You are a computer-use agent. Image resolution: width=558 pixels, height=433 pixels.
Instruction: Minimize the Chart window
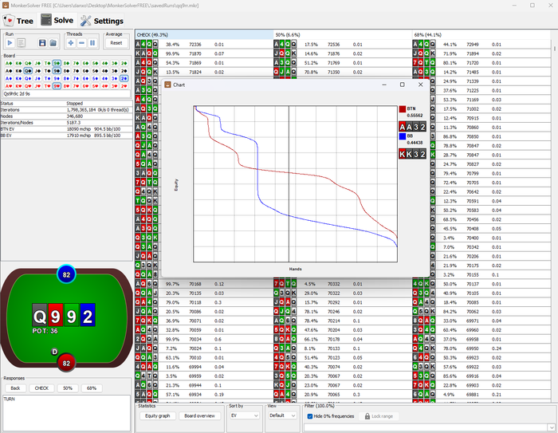384,85
